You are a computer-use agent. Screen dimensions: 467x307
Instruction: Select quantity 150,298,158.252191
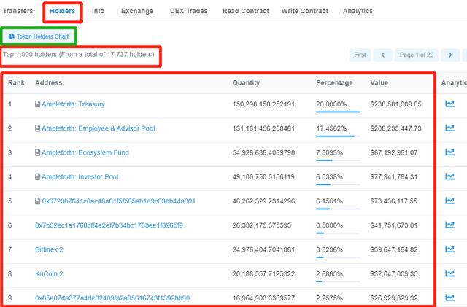point(263,104)
